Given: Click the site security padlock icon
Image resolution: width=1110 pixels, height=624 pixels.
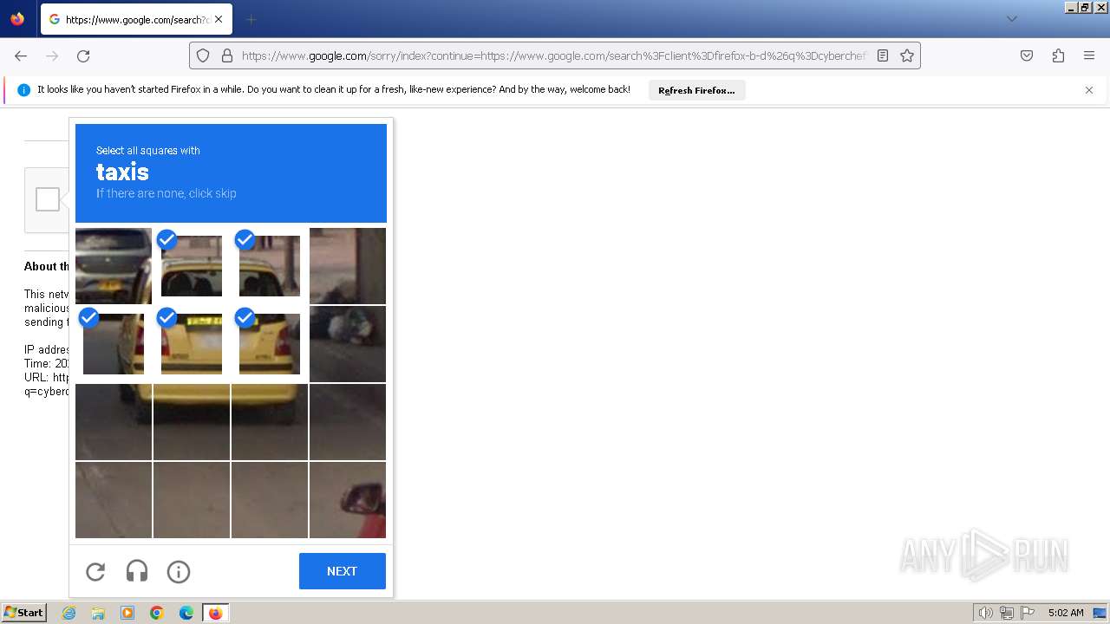Looking at the screenshot, I should (x=227, y=55).
